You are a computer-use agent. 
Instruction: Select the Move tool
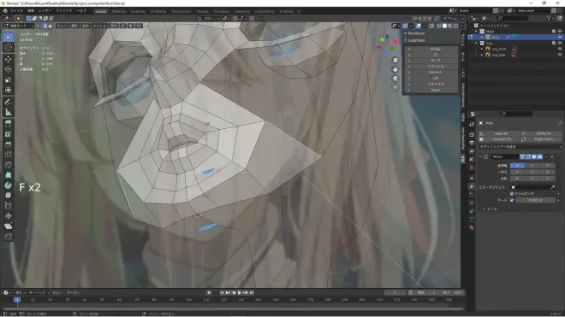tap(9, 59)
